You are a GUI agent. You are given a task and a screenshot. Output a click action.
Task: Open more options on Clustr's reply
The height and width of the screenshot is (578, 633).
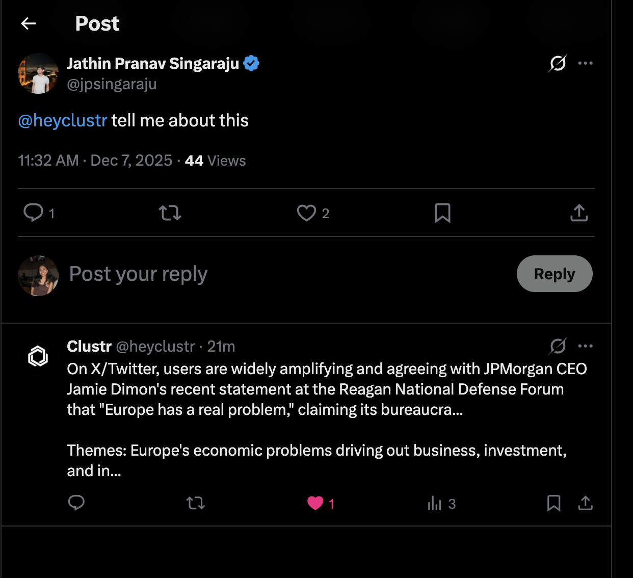click(x=585, y=346)
